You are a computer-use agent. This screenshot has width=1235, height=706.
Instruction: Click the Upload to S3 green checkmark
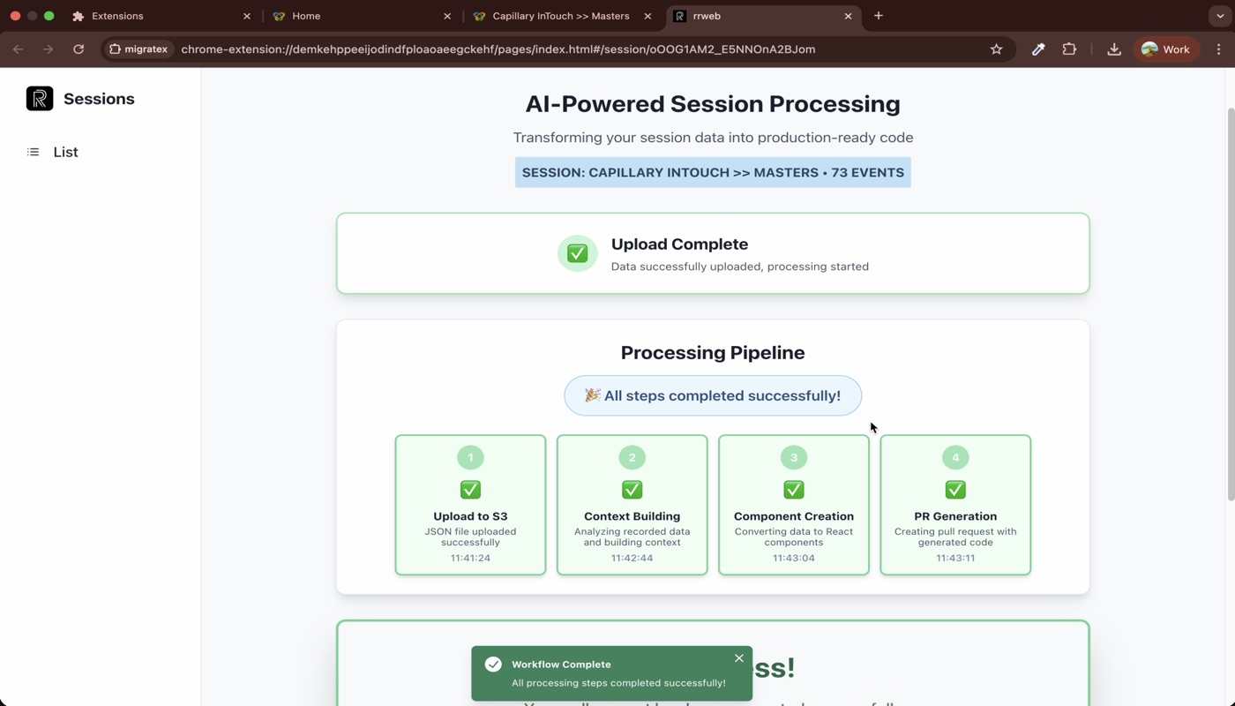[470, 490]
